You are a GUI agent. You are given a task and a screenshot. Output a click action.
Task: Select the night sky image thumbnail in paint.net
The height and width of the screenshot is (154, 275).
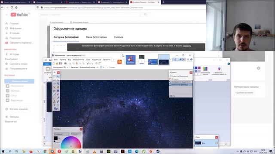(x=164, y=60)
